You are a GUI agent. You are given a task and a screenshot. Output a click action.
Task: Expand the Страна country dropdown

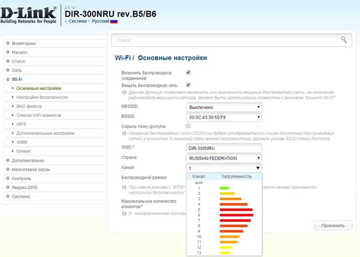(224, 158)
